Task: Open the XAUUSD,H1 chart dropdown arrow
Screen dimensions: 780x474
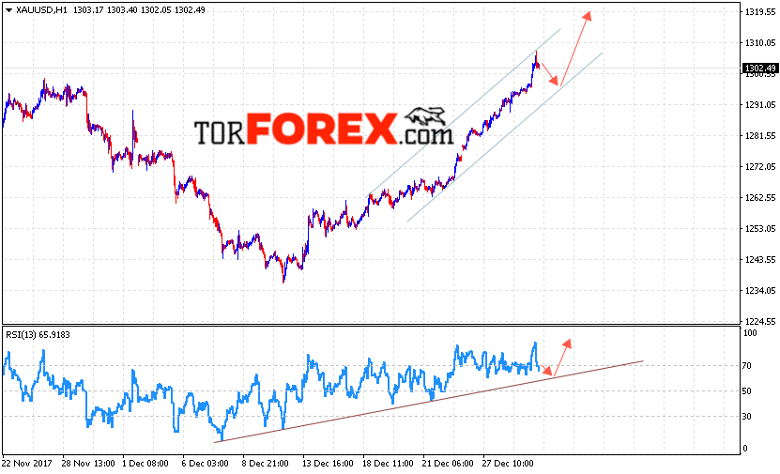Action: (9, 10)
